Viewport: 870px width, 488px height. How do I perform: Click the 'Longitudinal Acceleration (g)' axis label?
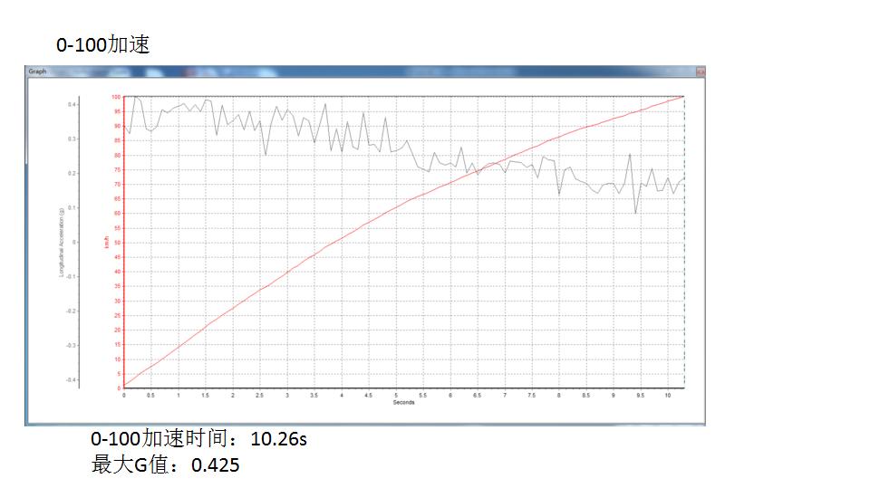tap(61, 243)
